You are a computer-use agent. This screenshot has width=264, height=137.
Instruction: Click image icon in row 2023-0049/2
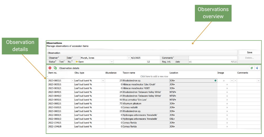point(227,96)
